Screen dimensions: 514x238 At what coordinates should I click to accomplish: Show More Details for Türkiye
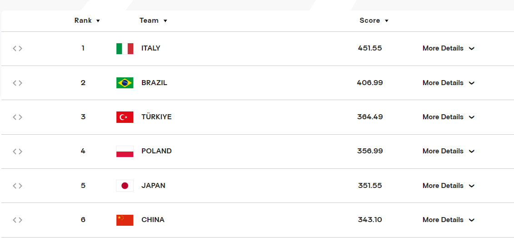coord(448,117)
